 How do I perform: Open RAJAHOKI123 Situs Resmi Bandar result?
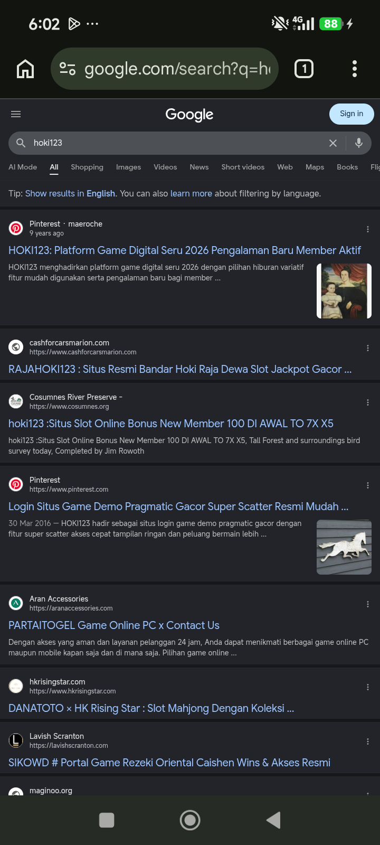pyautogui.click(x=180, y=369)
